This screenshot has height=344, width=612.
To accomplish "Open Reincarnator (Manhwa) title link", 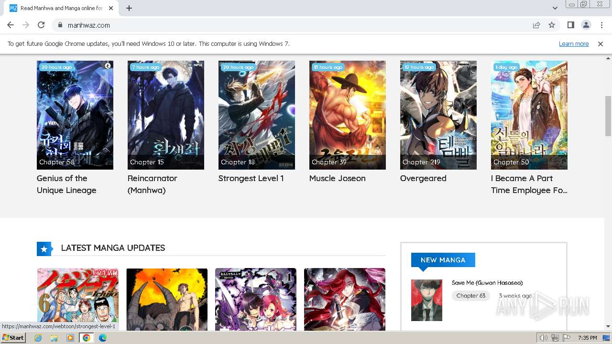I will tap(153, 184).
